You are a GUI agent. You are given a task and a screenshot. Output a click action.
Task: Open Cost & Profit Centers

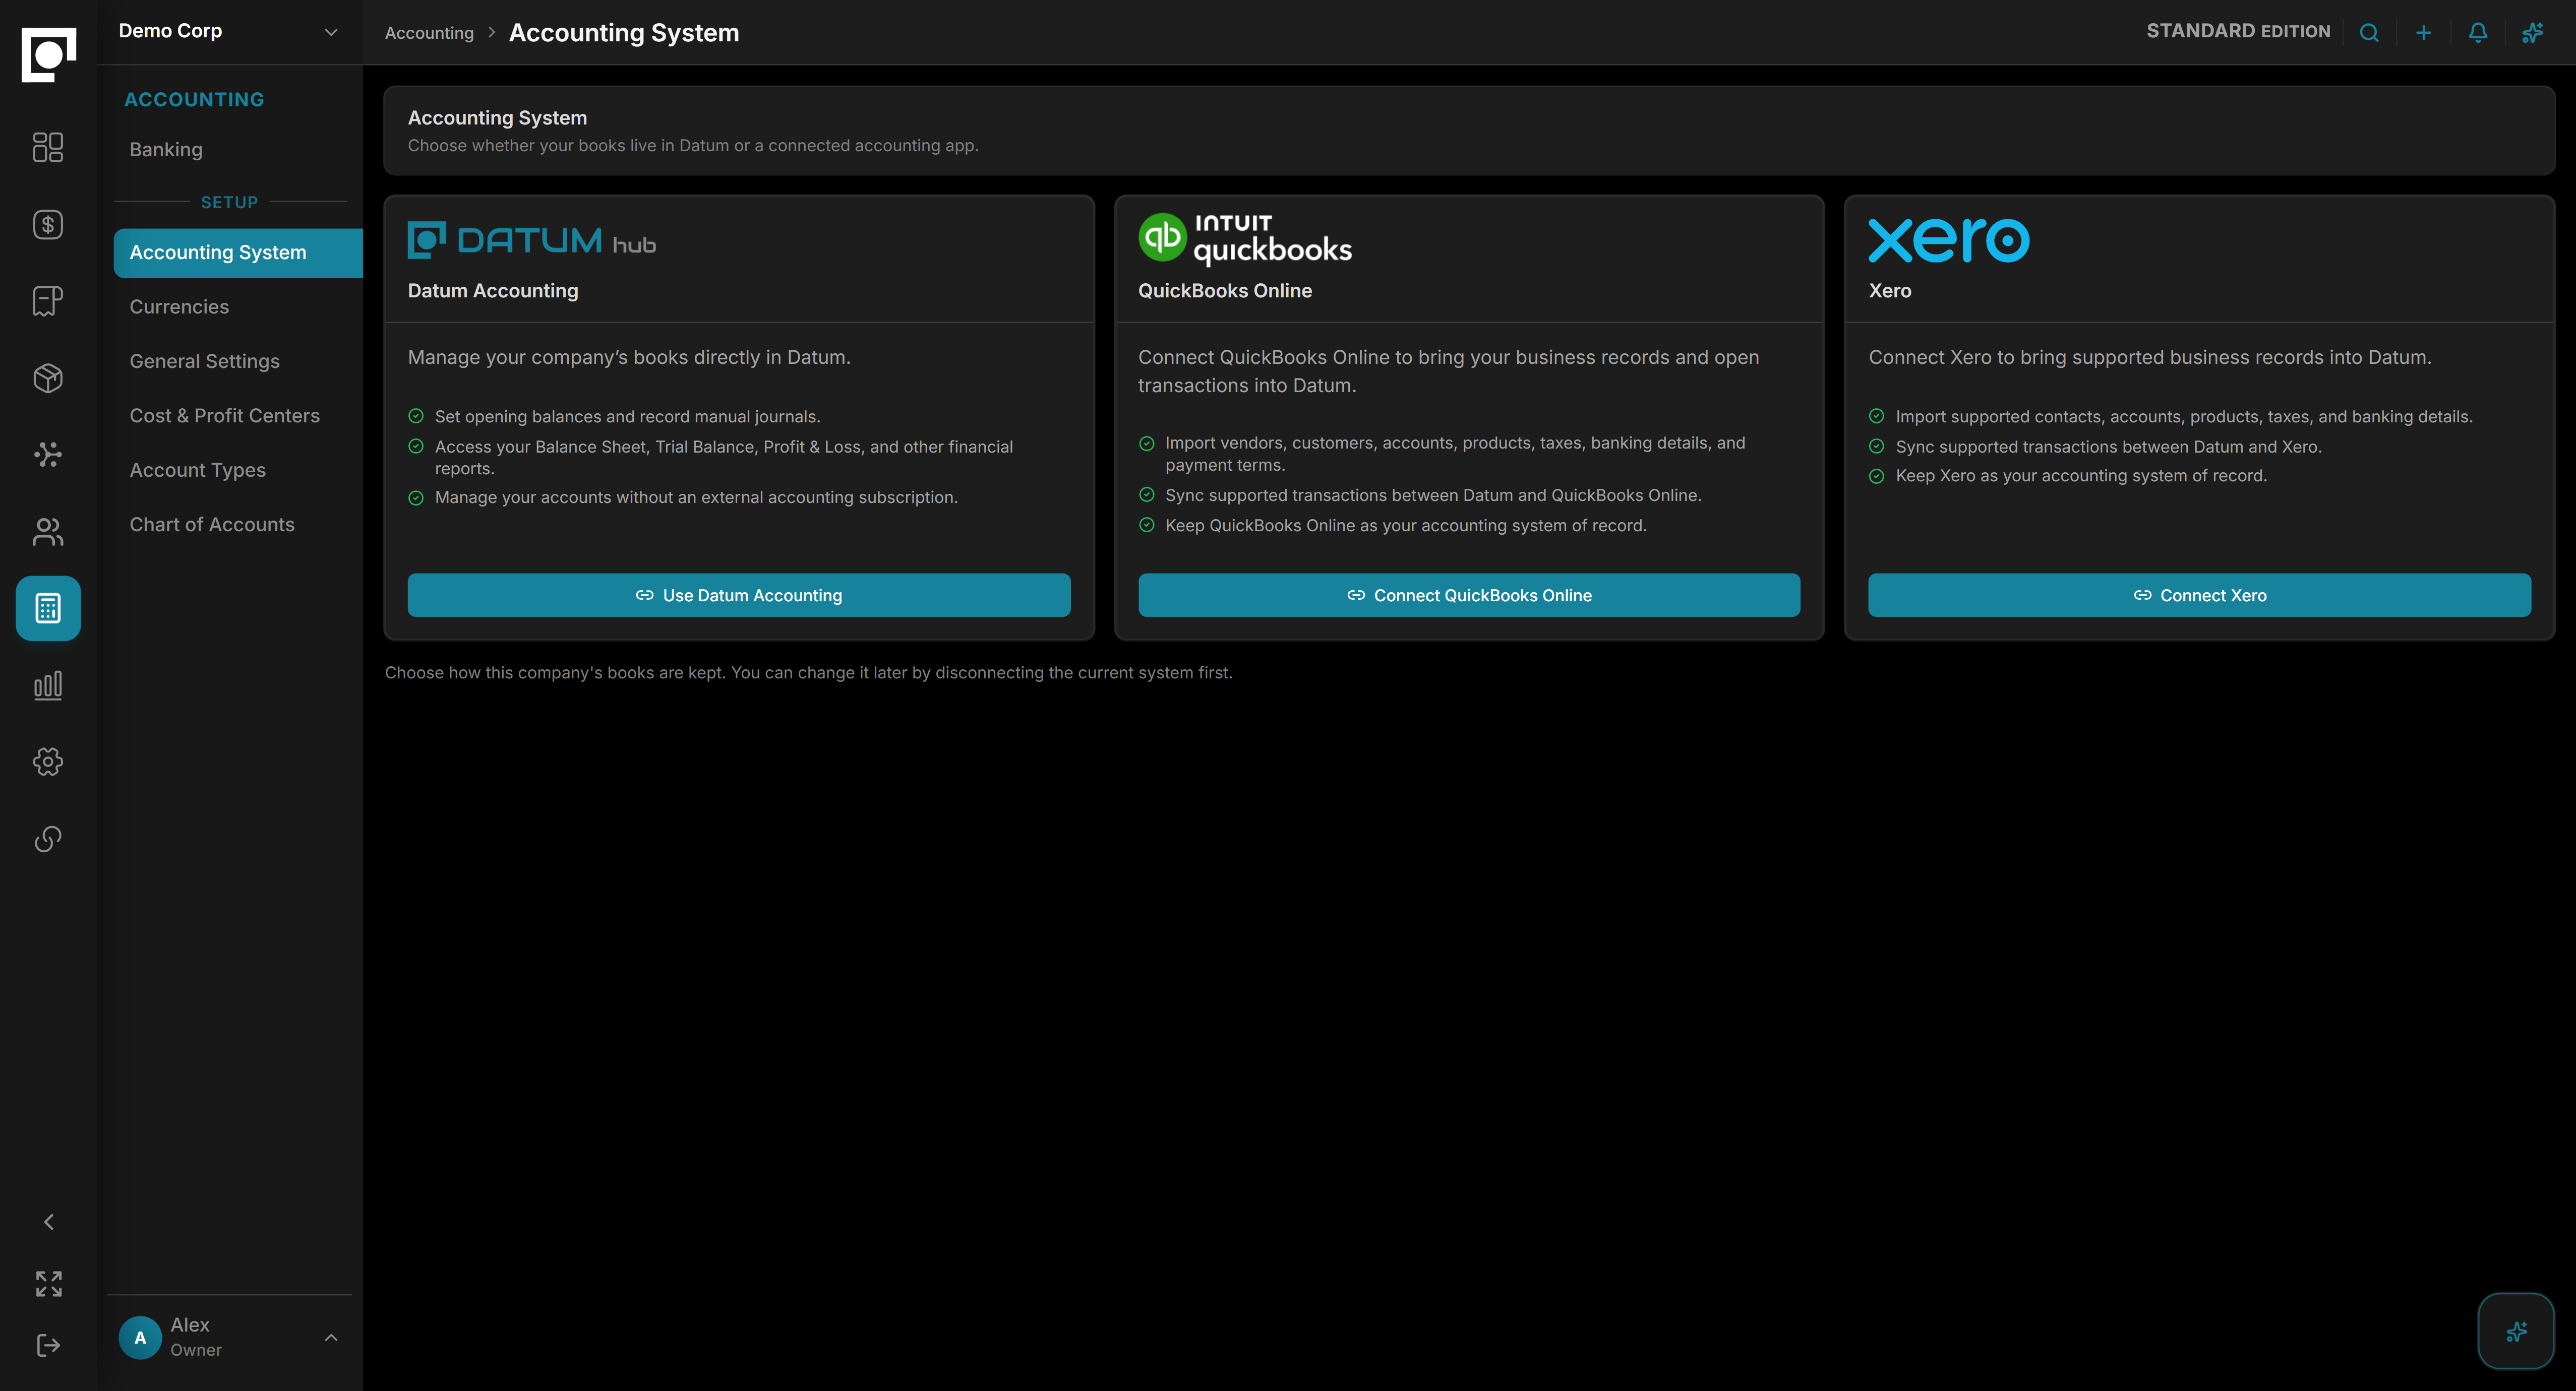[x=224, y=416]
